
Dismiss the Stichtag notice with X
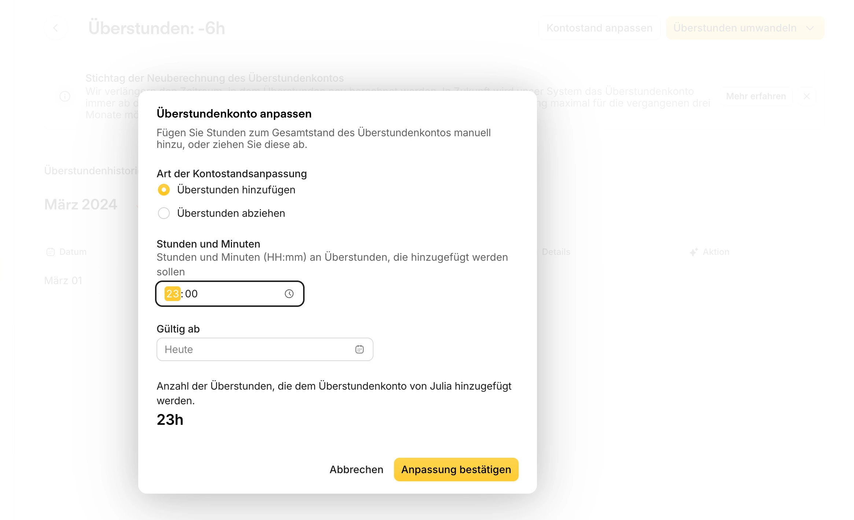coord(807,96)
